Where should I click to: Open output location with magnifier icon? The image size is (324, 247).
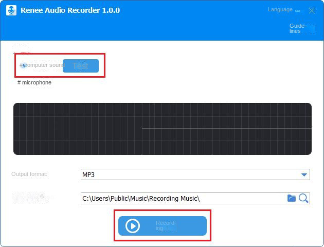(303, 199)
